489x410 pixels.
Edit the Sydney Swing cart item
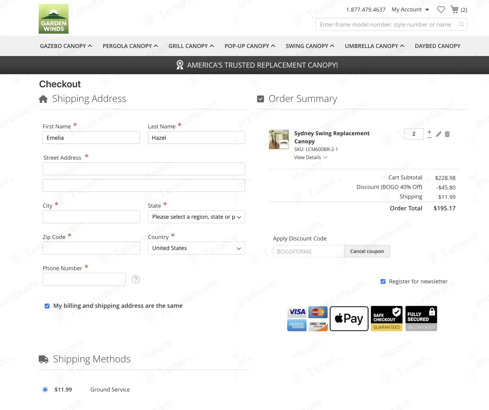coord(438,134)
